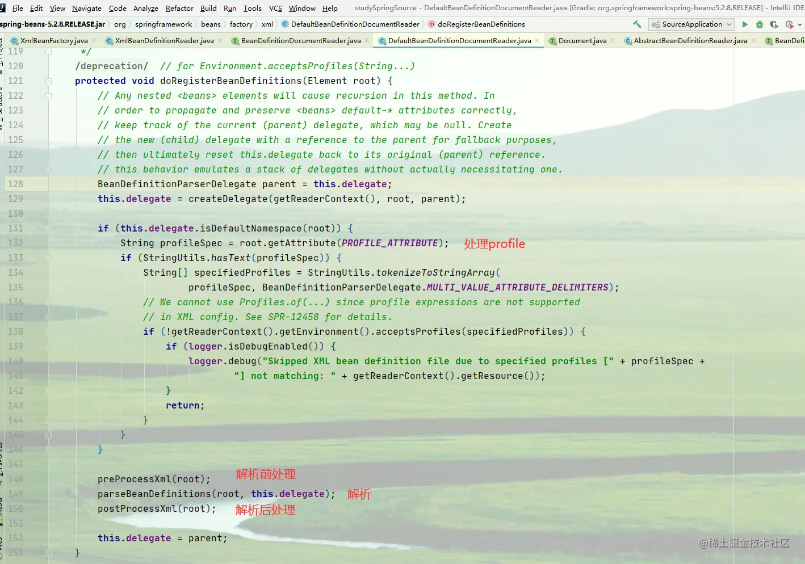The height and width of the screenshot is (564, 805).
Task: Open the Navigate menu
Action: point(87,9)
